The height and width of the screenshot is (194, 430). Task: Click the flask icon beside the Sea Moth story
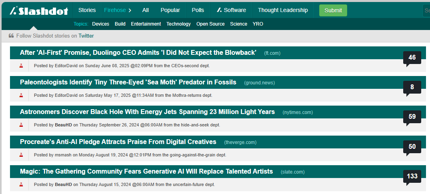click(x=21, y=95)
